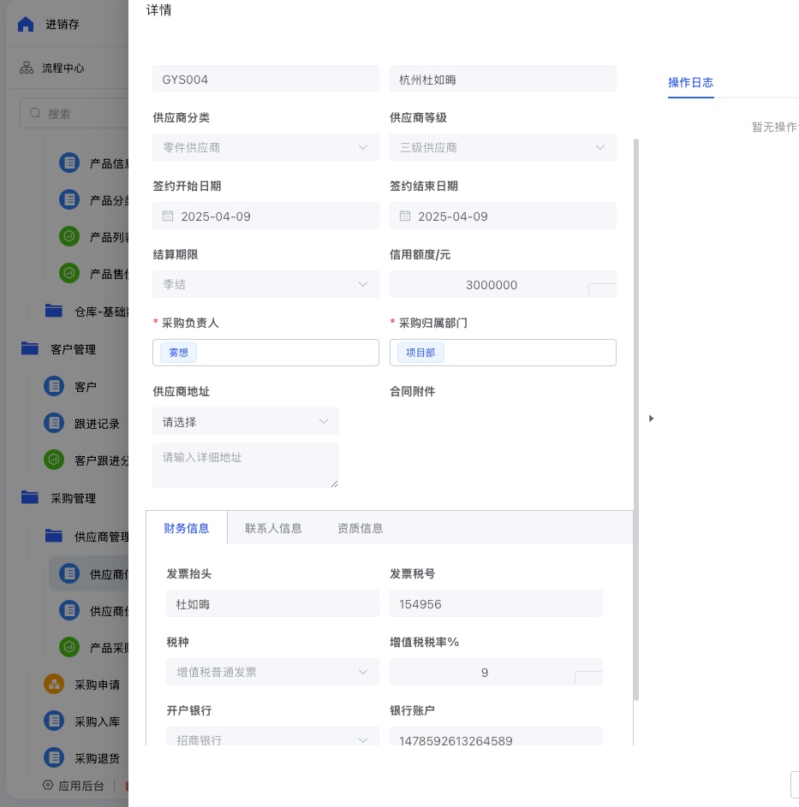Collapse the 采购管理 folder in sidebar

click(31, 497)
